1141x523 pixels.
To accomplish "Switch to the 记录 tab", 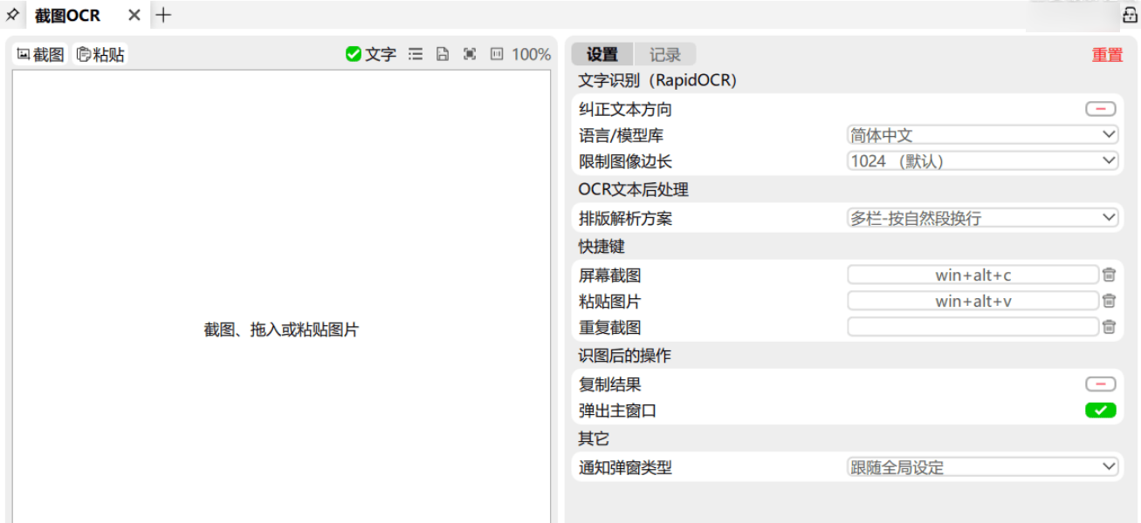I will (664, 54).
